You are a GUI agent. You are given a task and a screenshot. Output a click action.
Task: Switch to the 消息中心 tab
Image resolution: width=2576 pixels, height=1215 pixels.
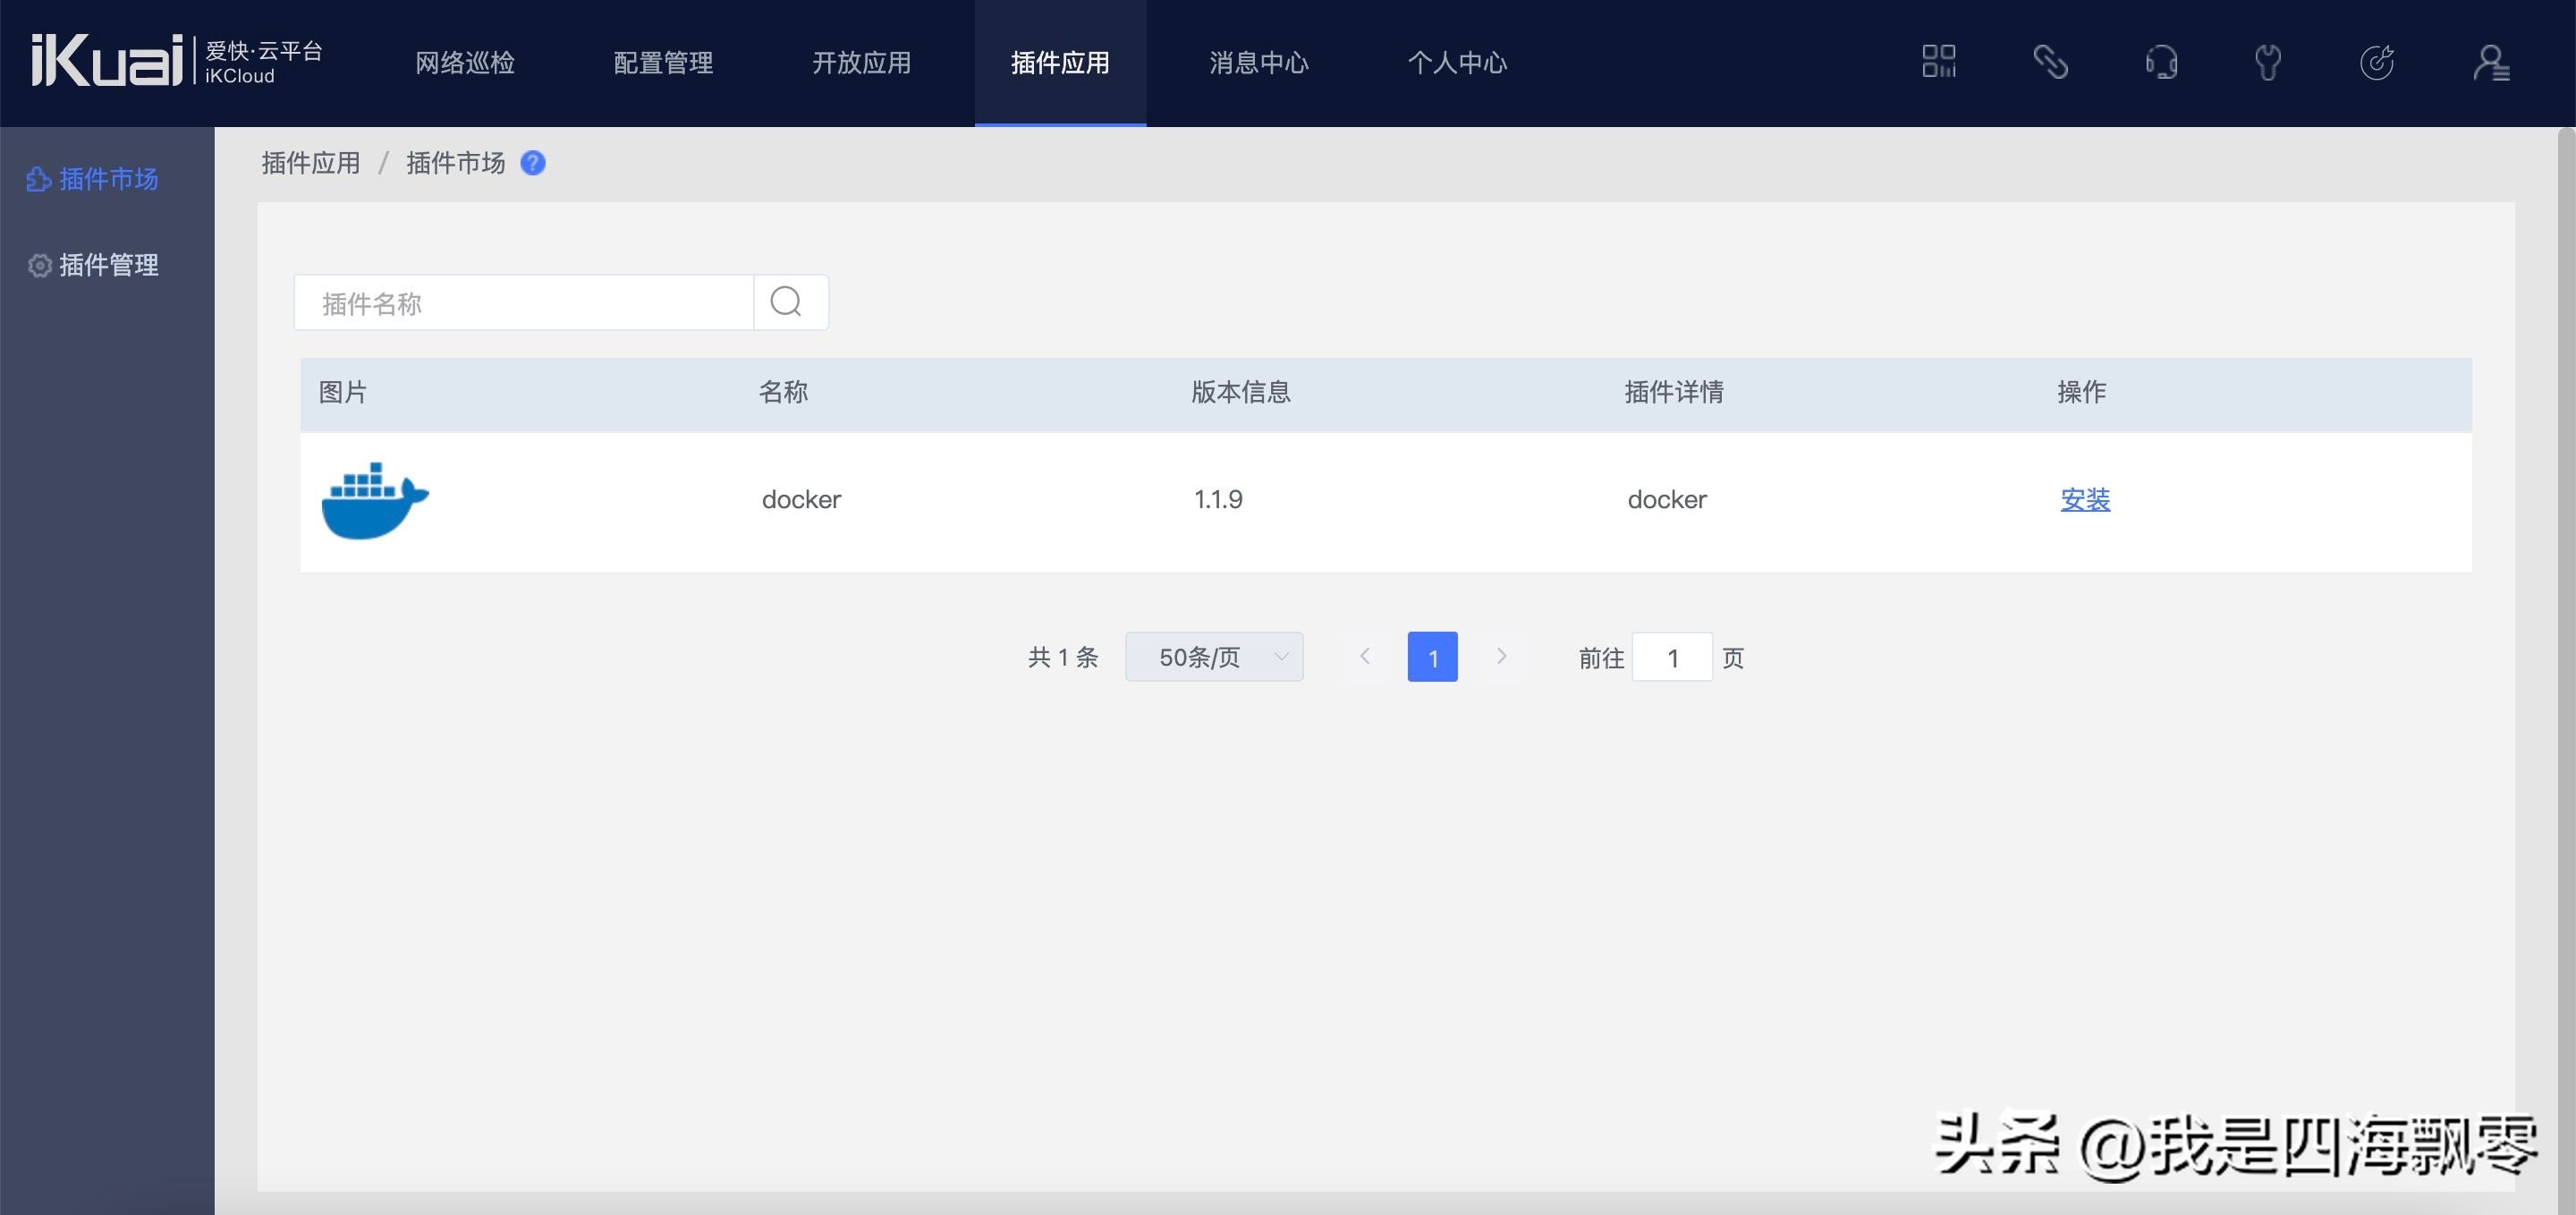point(1258,62)
